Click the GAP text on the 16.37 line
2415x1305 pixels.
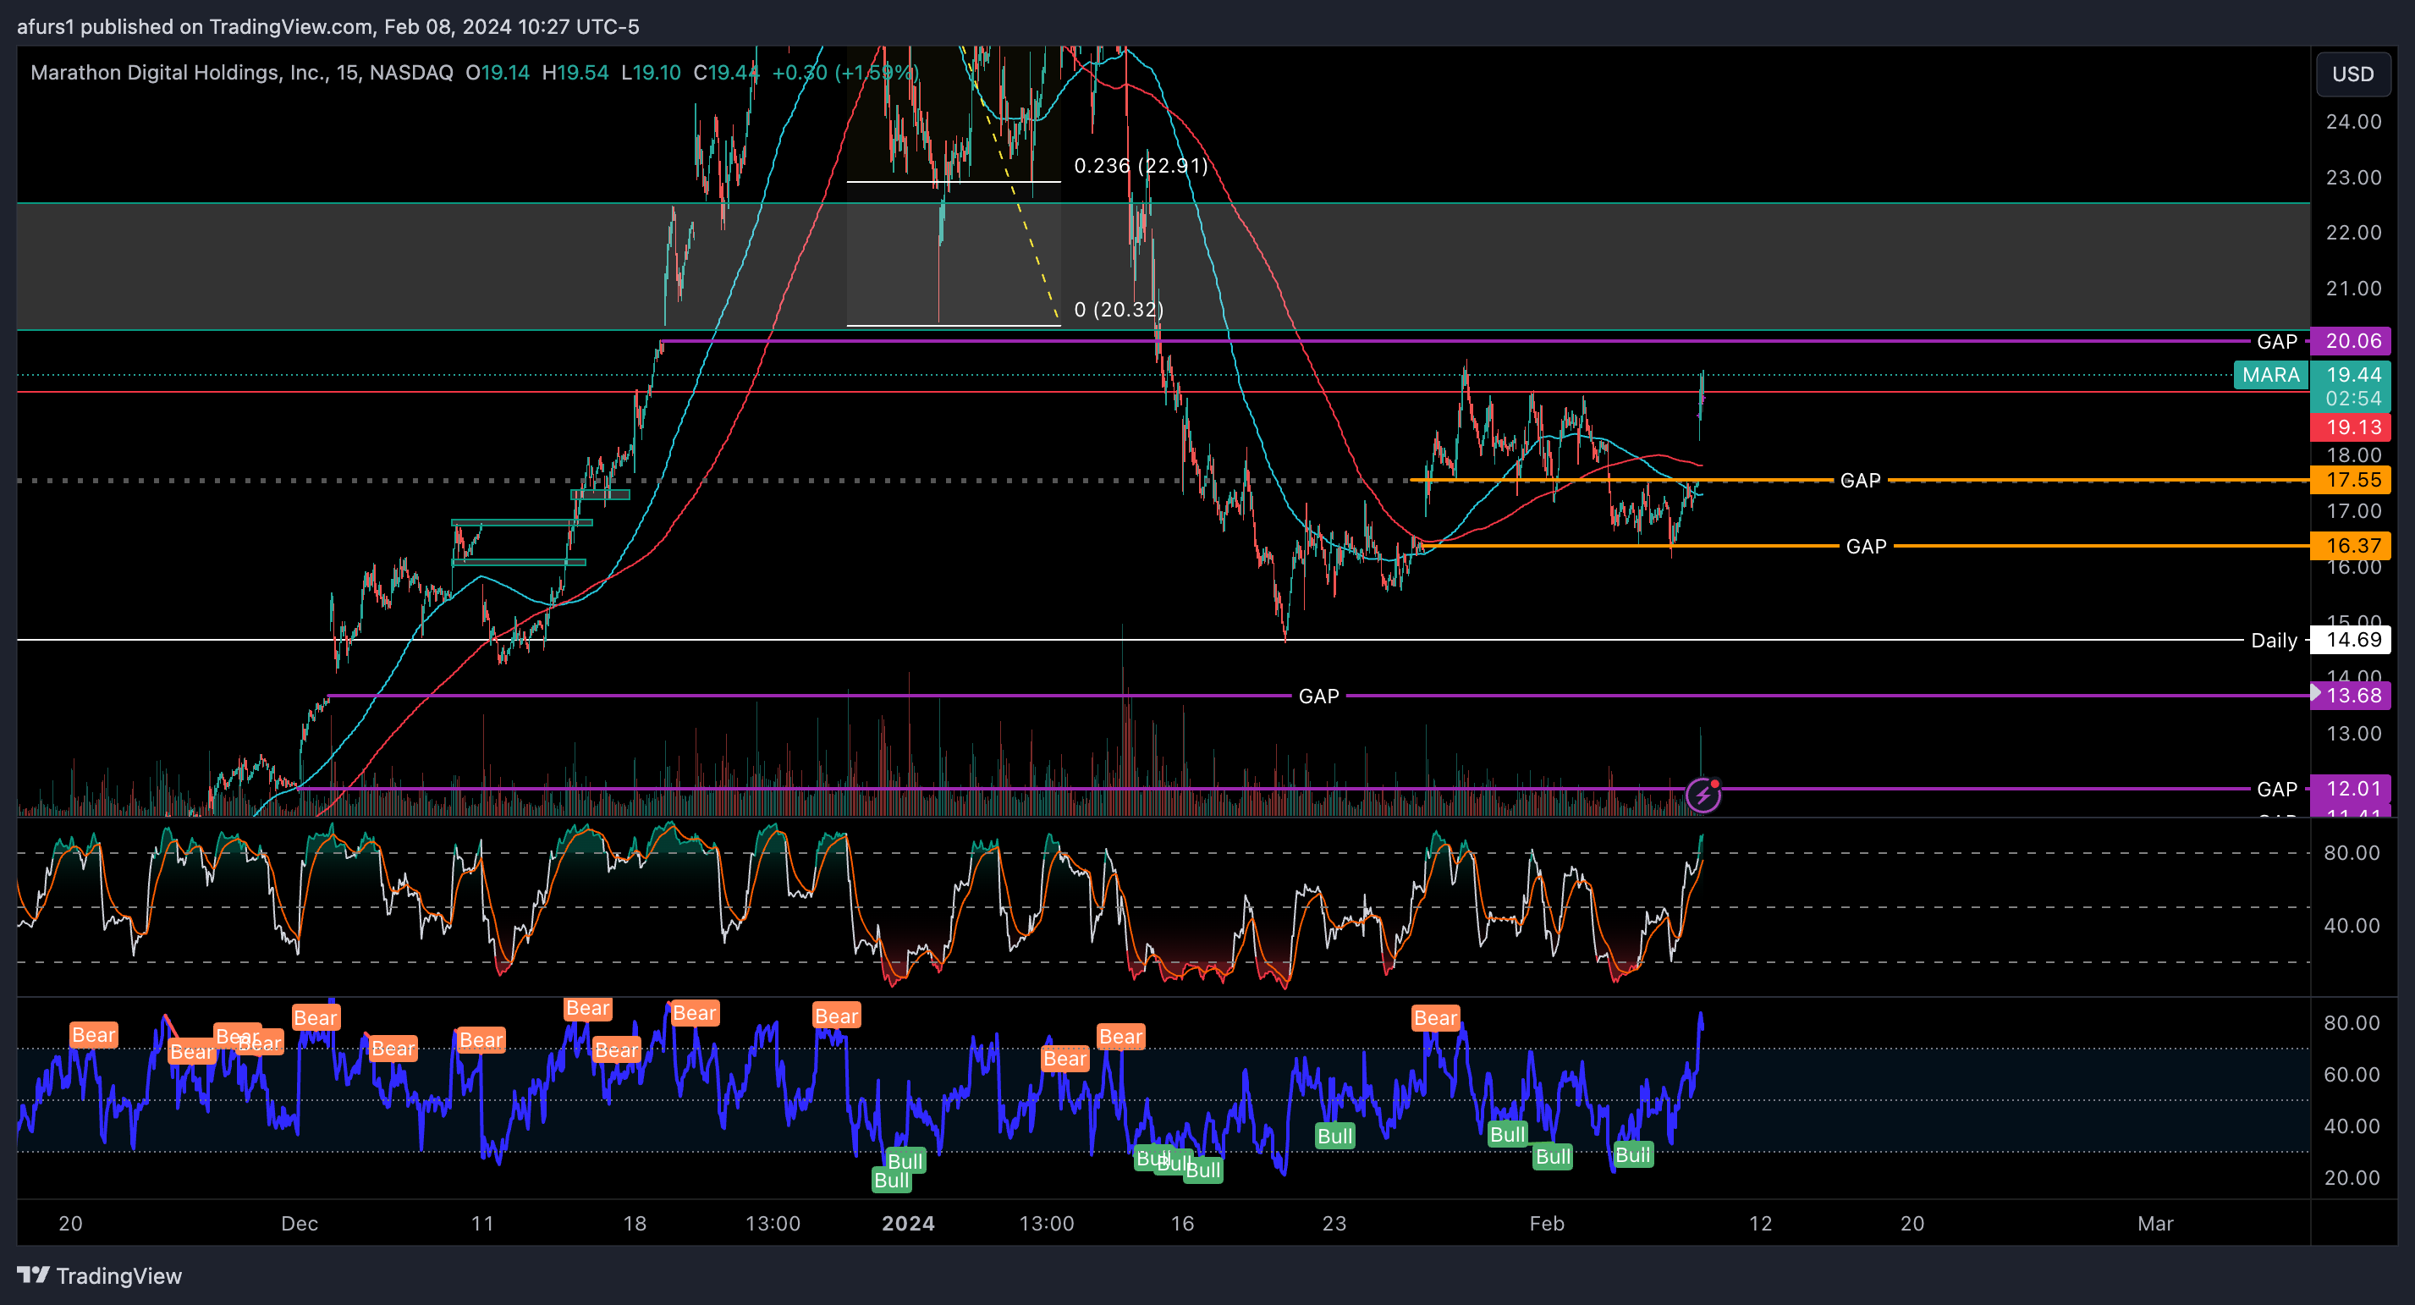point(1866,547)
